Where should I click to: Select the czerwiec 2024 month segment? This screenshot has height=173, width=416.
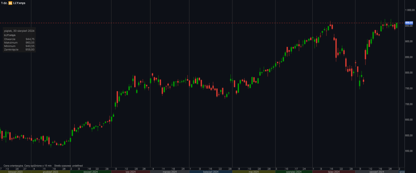(x=294, y=172)
